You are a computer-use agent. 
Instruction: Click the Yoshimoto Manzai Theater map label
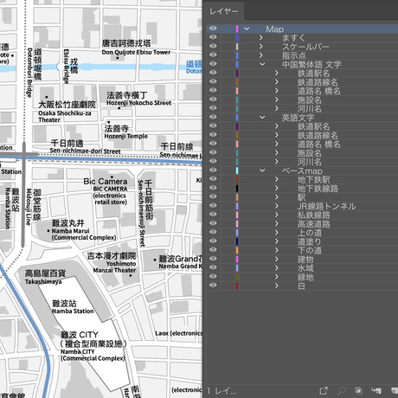(x=114, y=267)
